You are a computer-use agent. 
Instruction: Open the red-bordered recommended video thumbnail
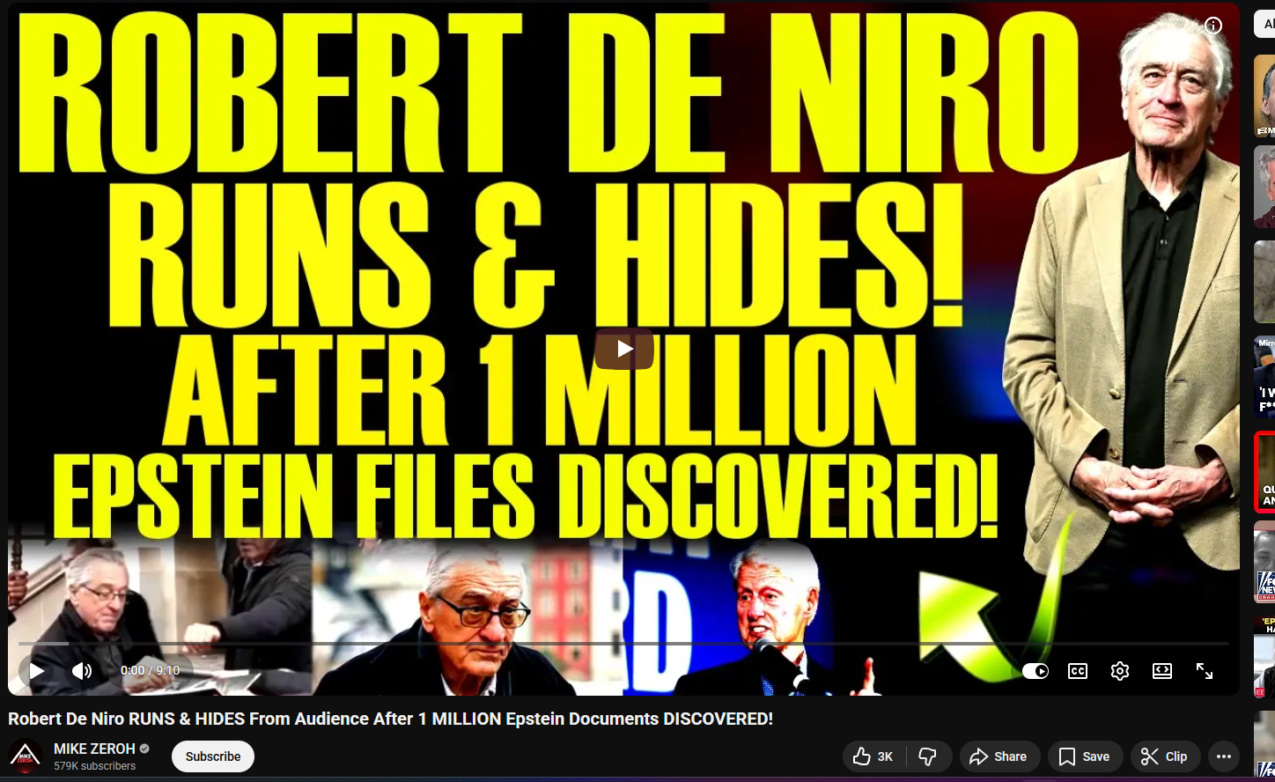click(1265, 472)
